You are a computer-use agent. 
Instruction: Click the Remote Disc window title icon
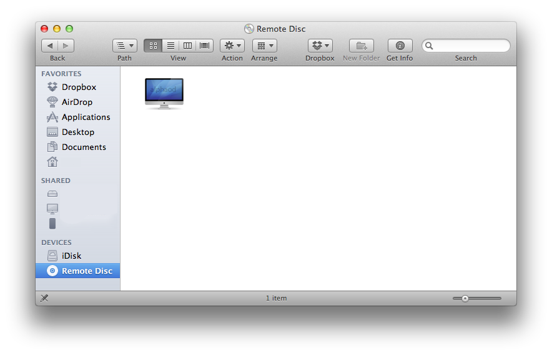click(249, 29)
